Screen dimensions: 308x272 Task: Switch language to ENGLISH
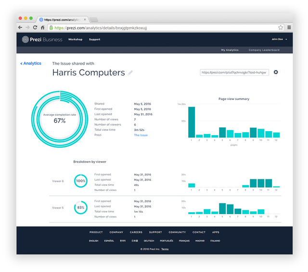pyautogui.click(x=93, y=241)
